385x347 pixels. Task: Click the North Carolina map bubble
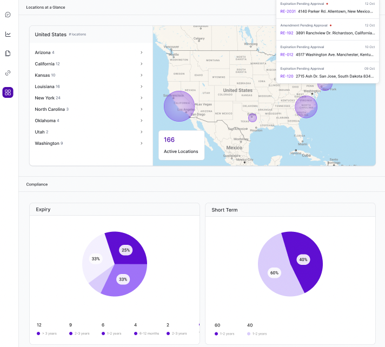pyautogui.click(x=306, y=106)
